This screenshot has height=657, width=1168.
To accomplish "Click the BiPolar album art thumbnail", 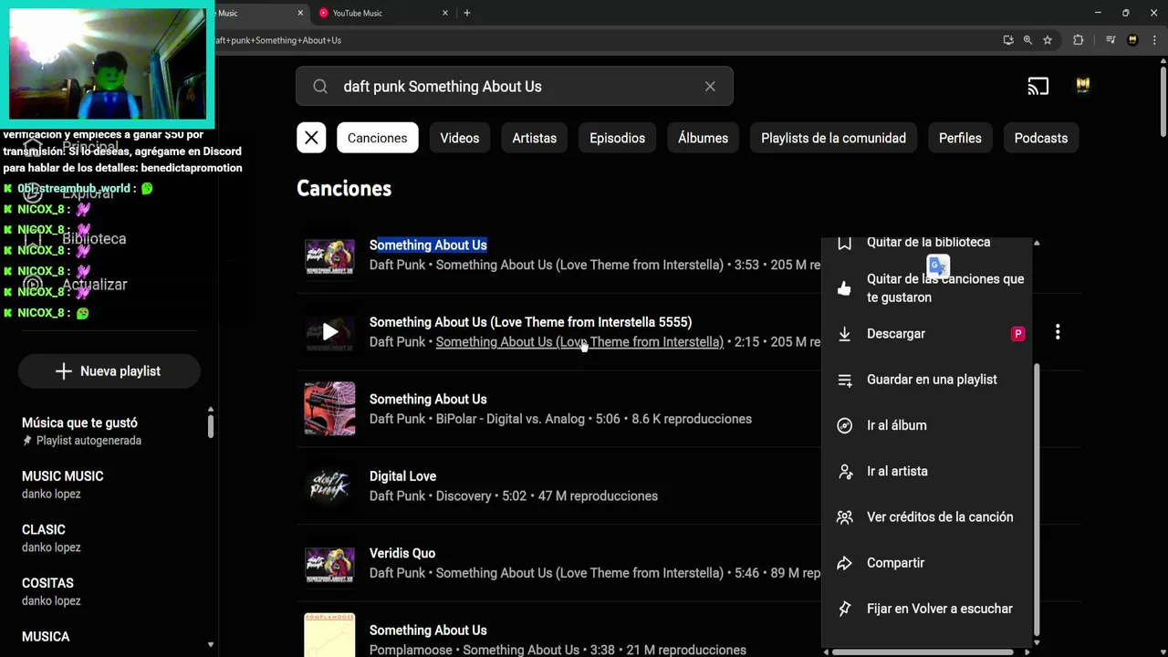I will (x=329, y=409).
